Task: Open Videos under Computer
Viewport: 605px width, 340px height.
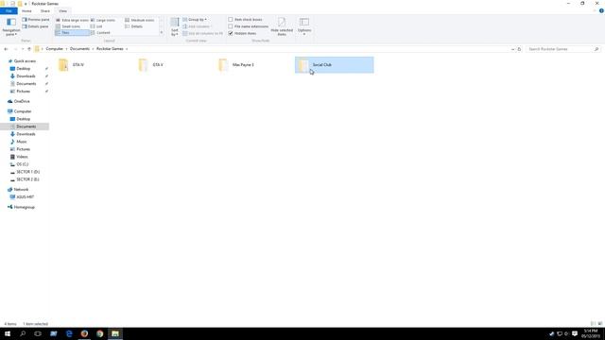Action: [x=22, y=157]
